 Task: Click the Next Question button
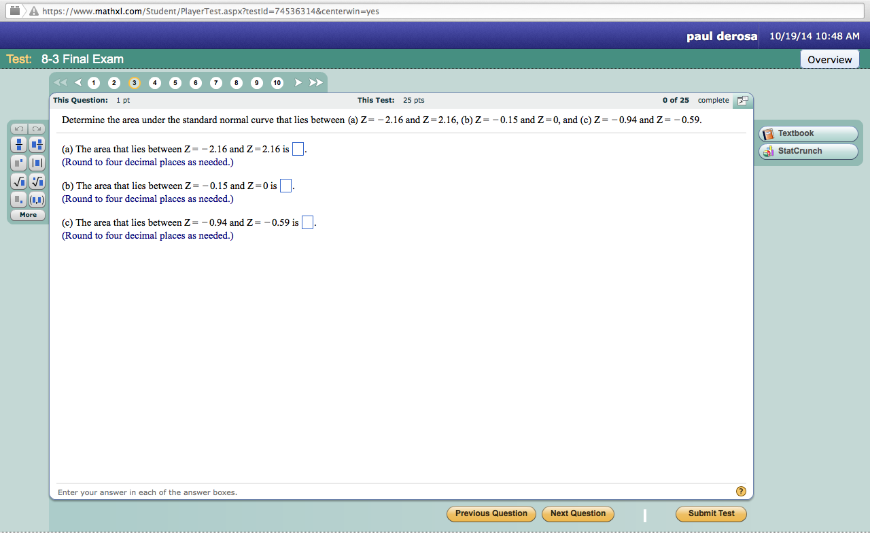click(x=578, y=514)
